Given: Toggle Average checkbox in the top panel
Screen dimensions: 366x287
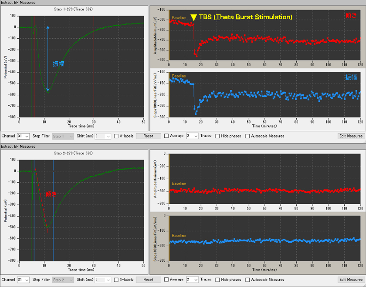Looking at the screenshot, I should 166,136.
